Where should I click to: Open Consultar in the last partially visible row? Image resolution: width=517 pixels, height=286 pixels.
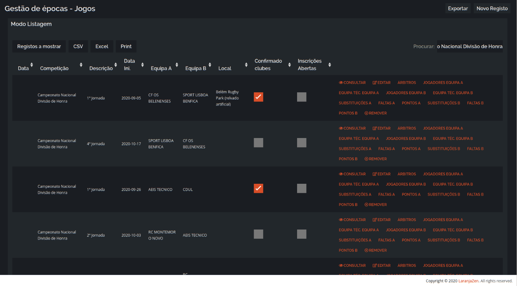(x=352, y=266)
